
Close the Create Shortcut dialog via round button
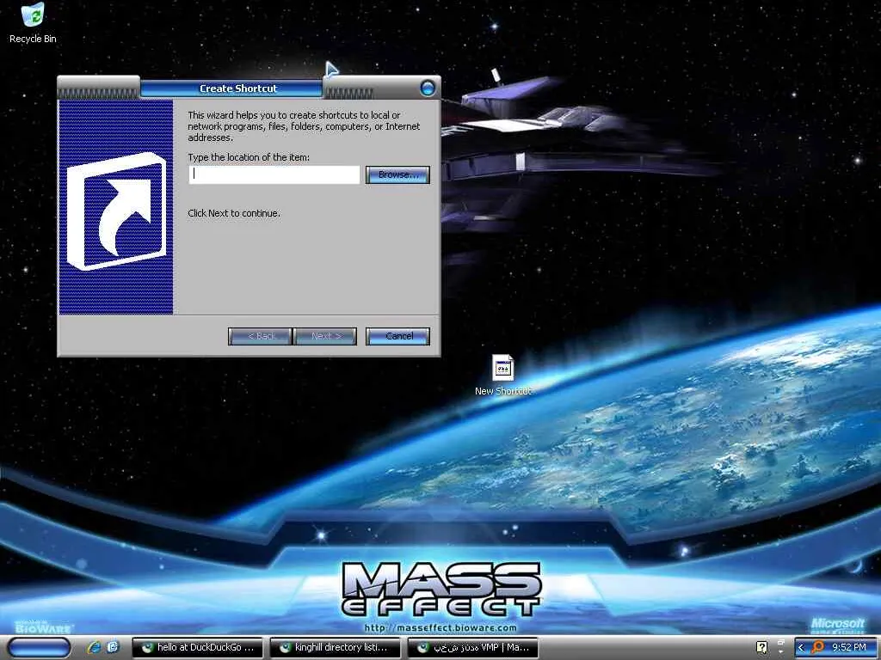(x=428, y=89)
